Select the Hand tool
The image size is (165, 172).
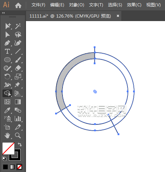[x=7, y=135]
